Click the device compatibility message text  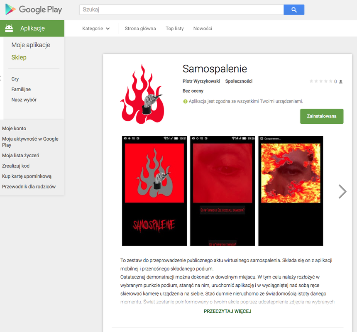(246, 102)
